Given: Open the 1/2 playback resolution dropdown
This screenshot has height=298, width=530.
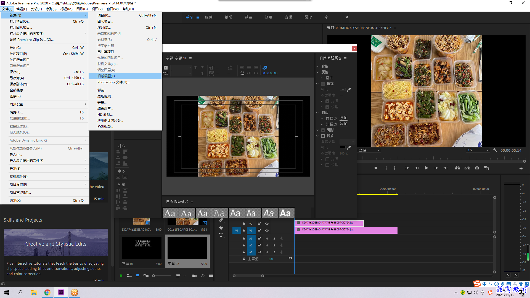Looking at the screenshot, I should point(478,150).
